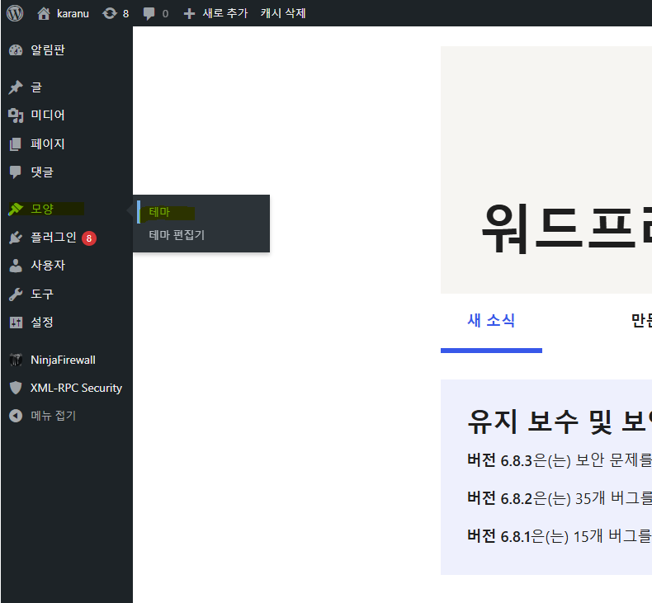
Task: Open the 플러그인 menu item
Action: tap(54, 238)
